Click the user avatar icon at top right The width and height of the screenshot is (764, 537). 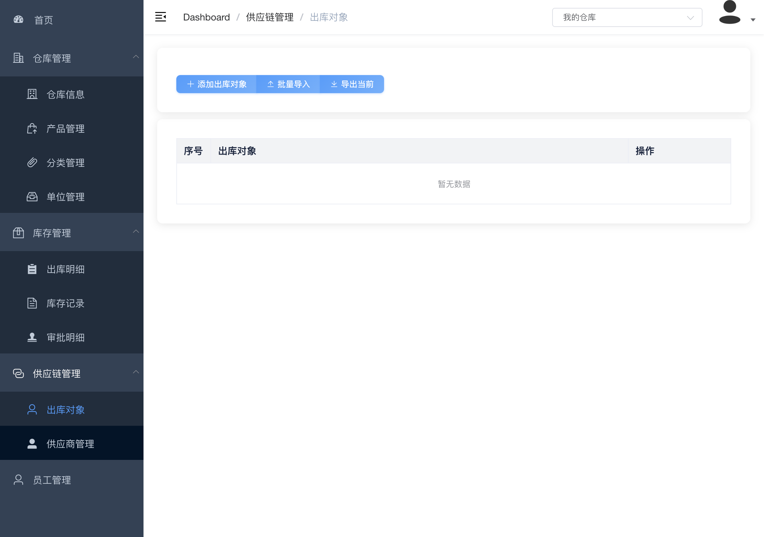[x=729, y=13]
